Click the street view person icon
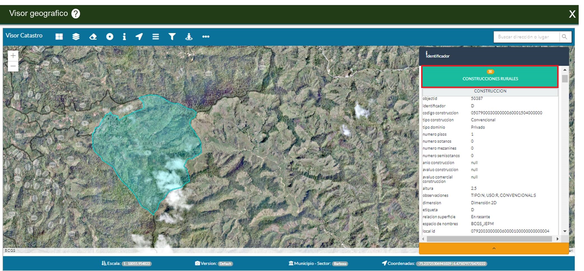 click(189, 37)
